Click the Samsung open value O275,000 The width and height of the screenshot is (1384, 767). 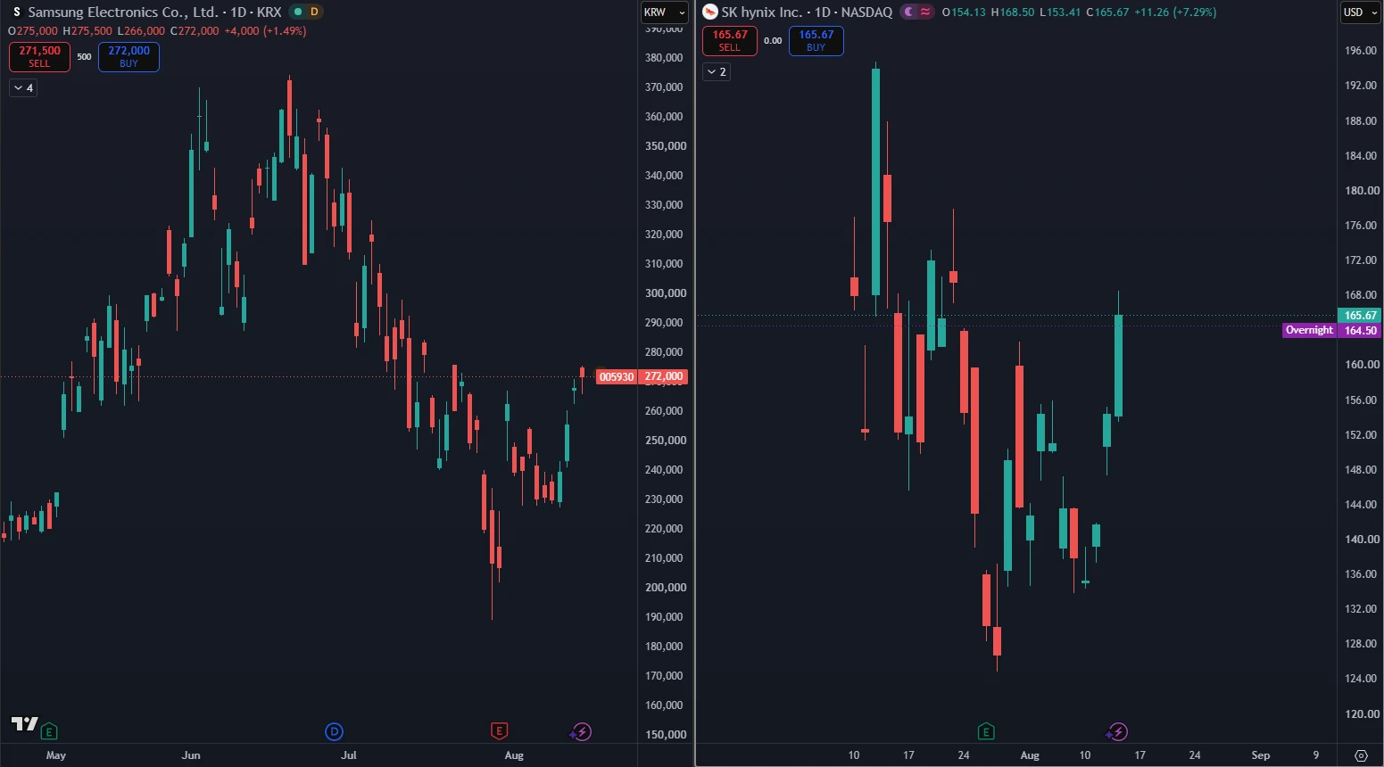point(33,31)
